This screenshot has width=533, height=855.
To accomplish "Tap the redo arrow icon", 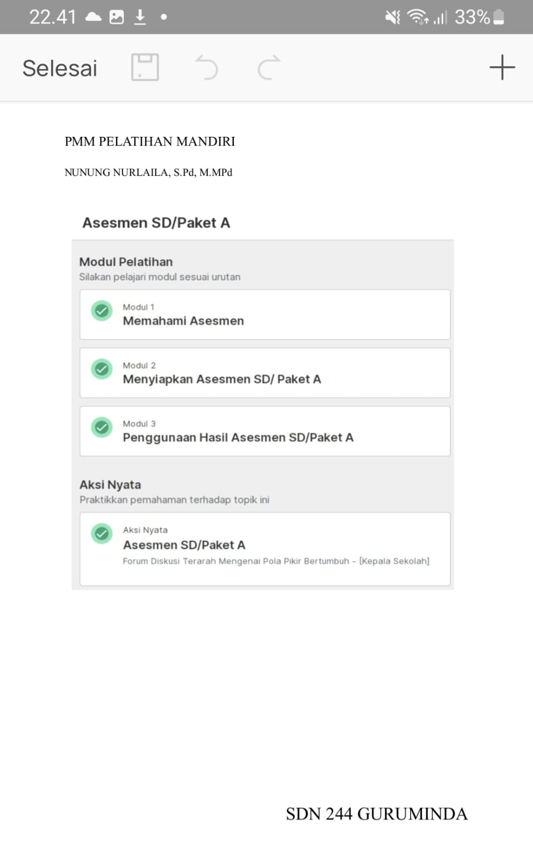I will [269, 68].
